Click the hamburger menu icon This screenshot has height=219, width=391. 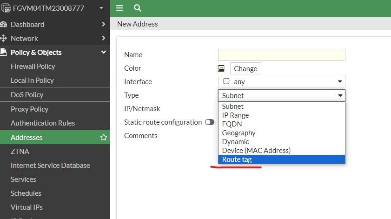119,8
